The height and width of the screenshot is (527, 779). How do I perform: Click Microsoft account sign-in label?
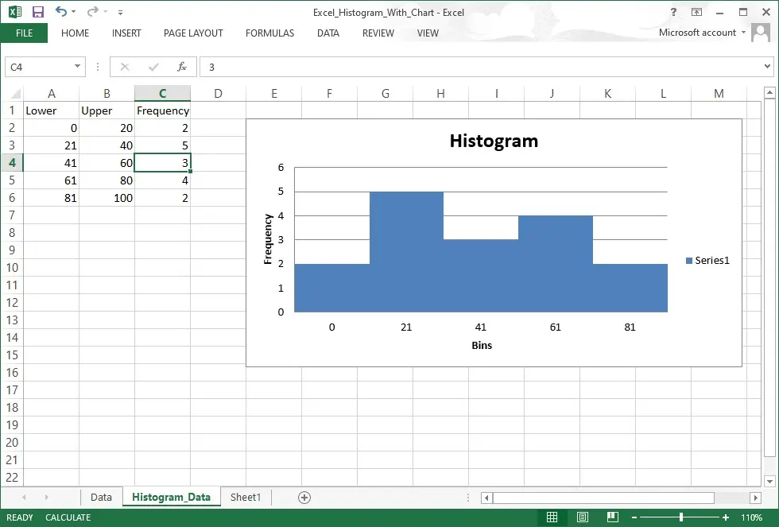tap(697, 33)
